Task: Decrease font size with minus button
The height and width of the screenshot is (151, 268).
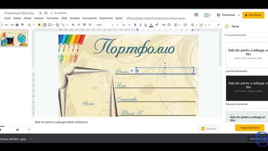Action: (117, 25)
